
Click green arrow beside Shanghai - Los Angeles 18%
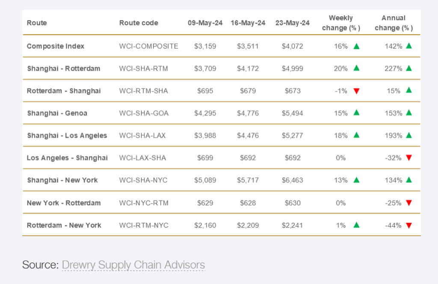[356, 135]
